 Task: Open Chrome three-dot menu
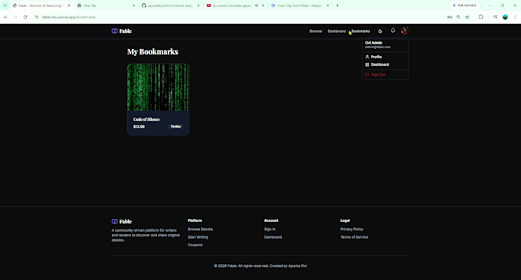515,17
